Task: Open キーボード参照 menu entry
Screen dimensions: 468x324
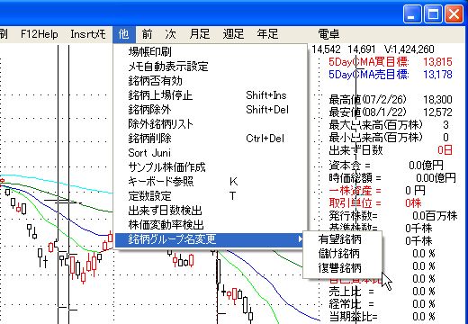Action: (211, 182)
